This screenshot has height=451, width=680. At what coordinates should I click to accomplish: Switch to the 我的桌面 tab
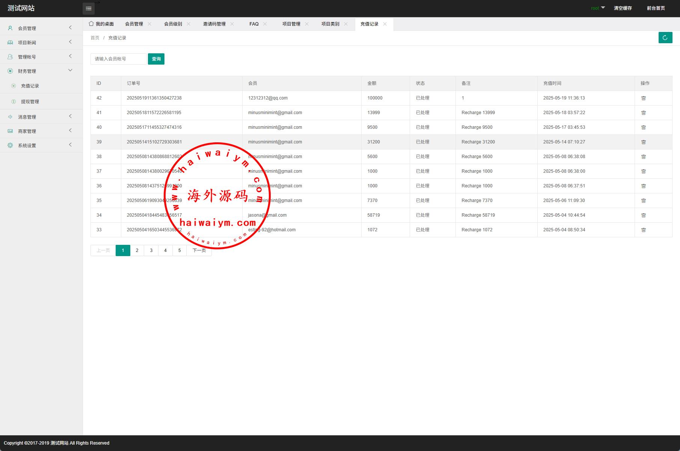[x=101, y=24]
